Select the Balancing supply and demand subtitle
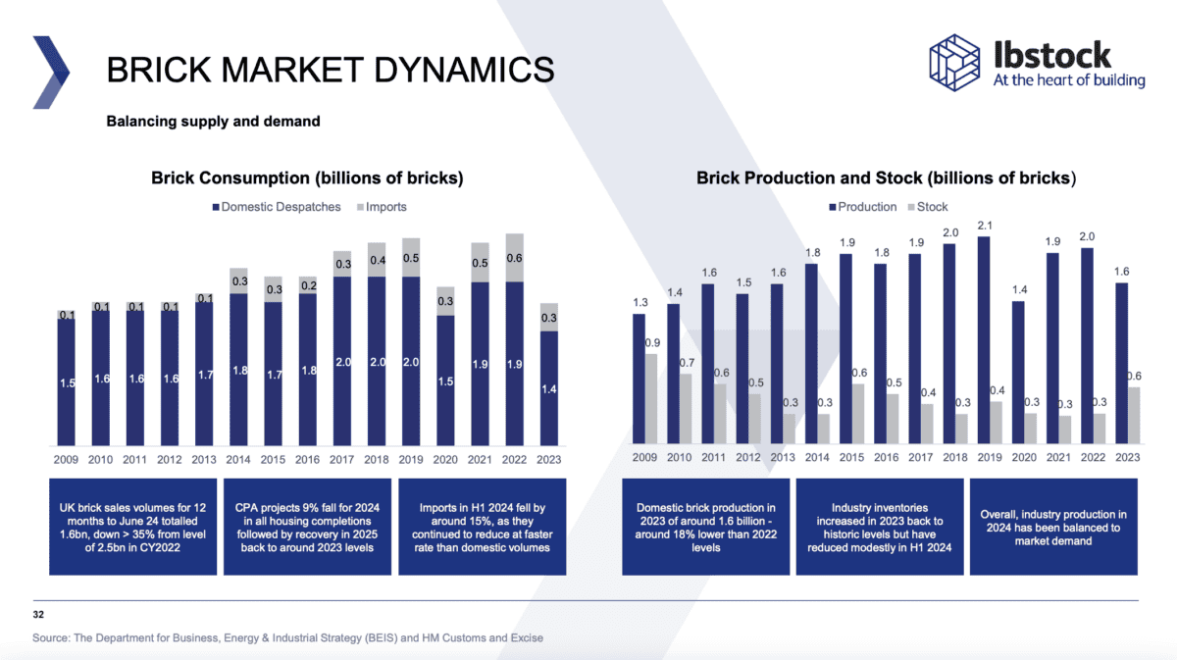This screenshot has width=1177, height=660. pyautogui.click(x=213, y=122)
